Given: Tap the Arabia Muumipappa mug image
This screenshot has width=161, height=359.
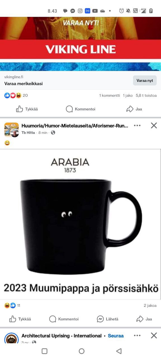Looking at the screenshot, I should pyautogui.click(x=80, y=224).
